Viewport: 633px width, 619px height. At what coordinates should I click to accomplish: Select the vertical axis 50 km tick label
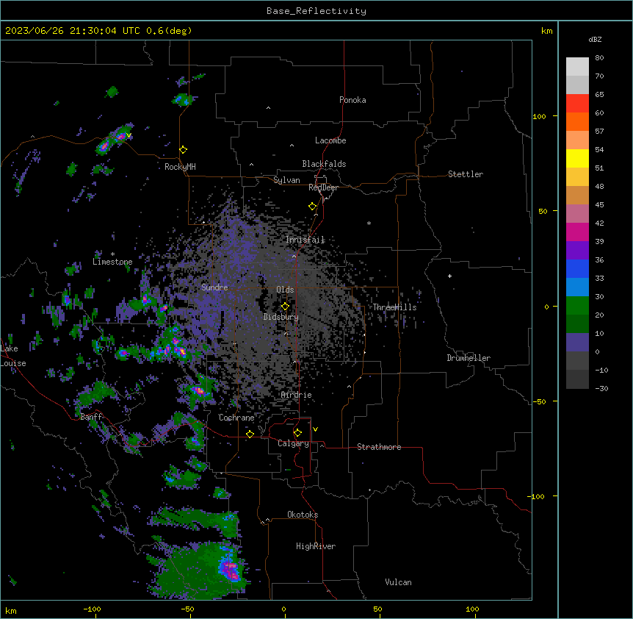click(543, 211)
